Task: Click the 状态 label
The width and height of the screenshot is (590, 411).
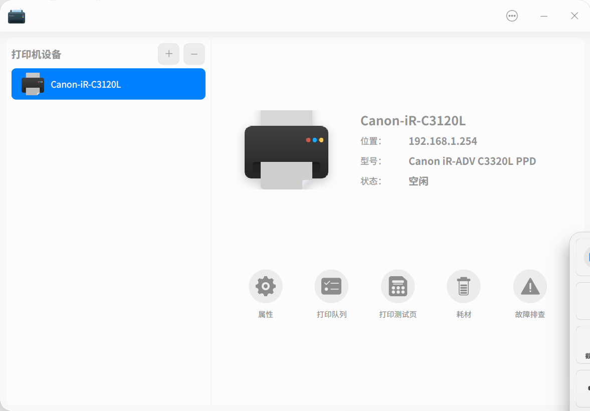Action: click(x=370, y=181)
